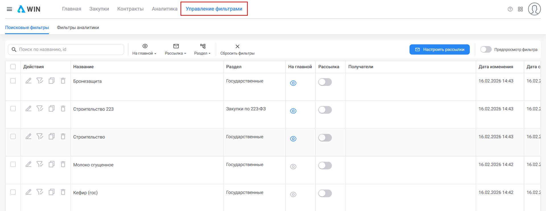Turn on Предпросмотр фильтра switch
Screen dimensions: 546x211
pyautogui.click(x=486, y=49)
